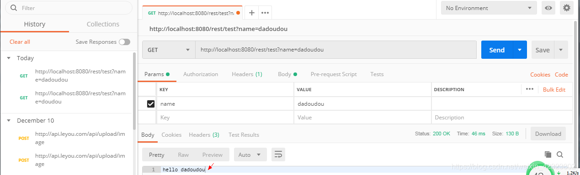
Task: Open the Save button dropdown arrow
Action: tap(561, 50)
